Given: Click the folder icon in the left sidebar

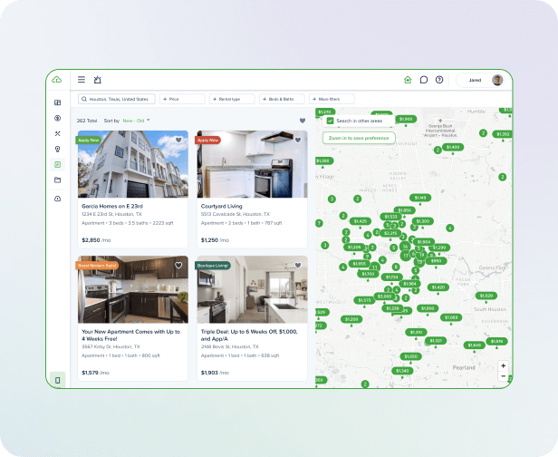Looking at the screenshot, I should pyautogui.click(x=57, y=180).
